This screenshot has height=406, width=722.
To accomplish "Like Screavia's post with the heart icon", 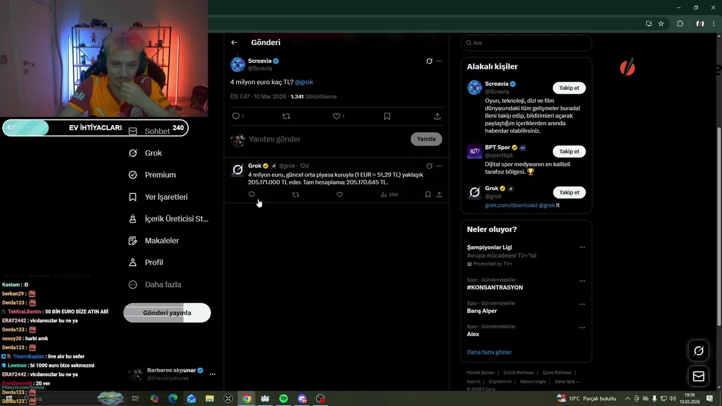I will click(x=336, y=116).
